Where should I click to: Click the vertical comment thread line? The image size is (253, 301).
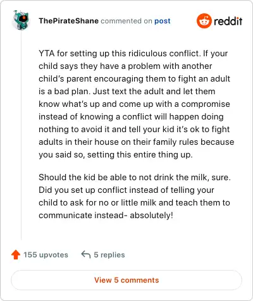point(21,135)
